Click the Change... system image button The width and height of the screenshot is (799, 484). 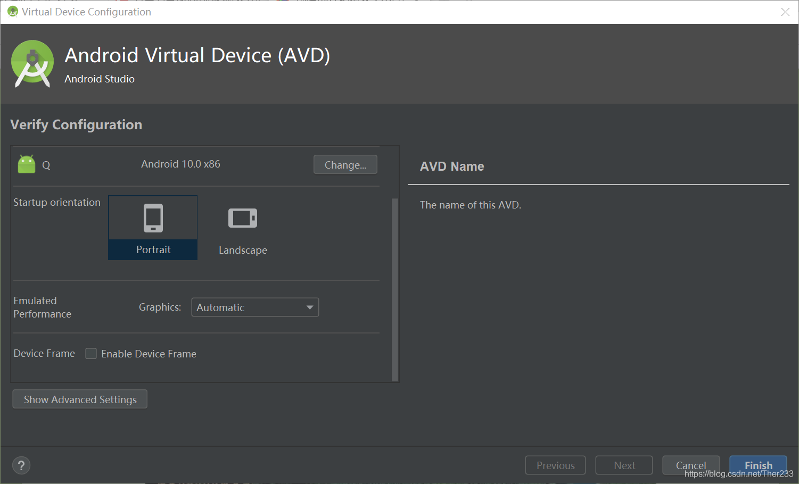click(x=345, y=164)
